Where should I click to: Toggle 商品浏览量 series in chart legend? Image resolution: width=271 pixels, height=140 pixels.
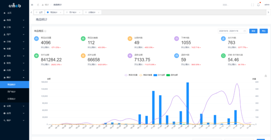(131, 75)
